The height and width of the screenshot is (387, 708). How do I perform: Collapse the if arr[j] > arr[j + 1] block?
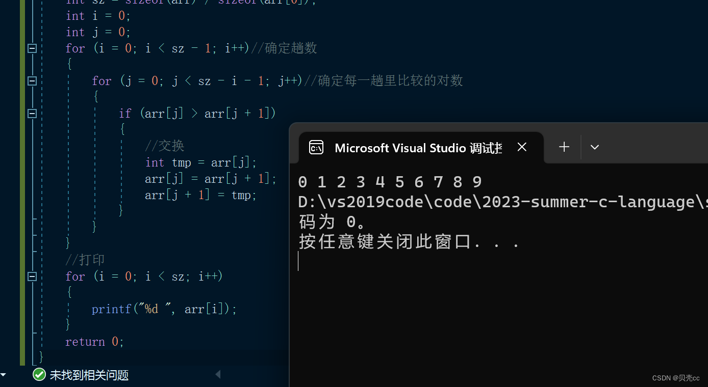point(32,114)
